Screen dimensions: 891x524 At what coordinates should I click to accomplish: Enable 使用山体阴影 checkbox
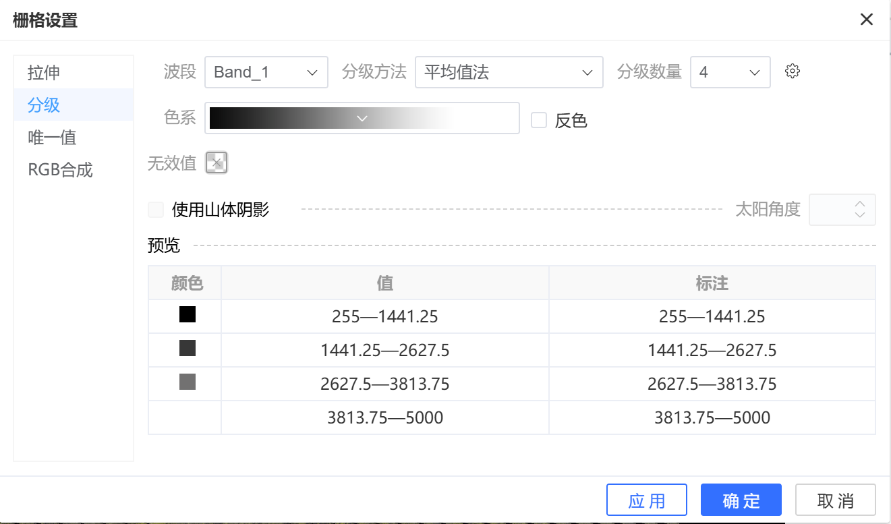click(156, 210)
